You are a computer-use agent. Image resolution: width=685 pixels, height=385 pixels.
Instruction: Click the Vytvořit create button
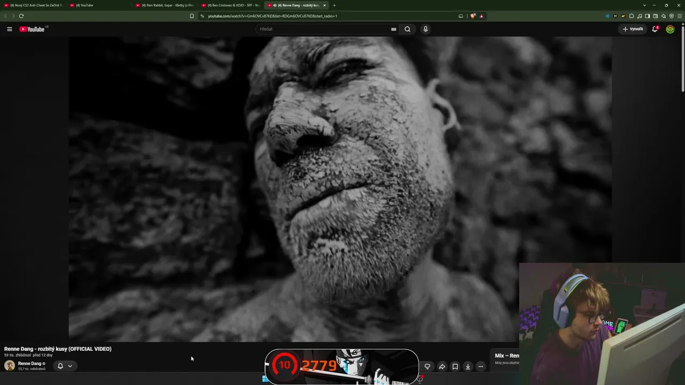point(633,29)
